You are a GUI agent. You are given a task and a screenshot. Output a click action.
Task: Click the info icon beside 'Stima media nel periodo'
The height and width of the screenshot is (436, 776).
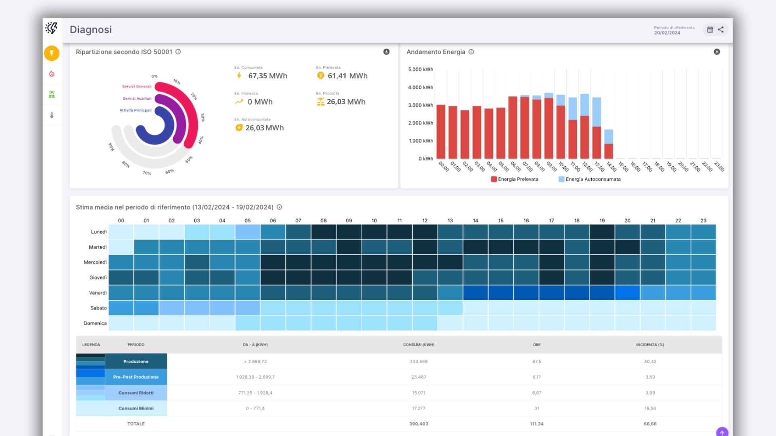278,207
